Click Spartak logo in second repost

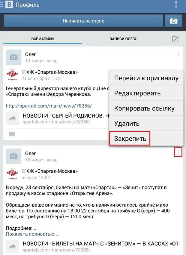[x=12, y=174]
